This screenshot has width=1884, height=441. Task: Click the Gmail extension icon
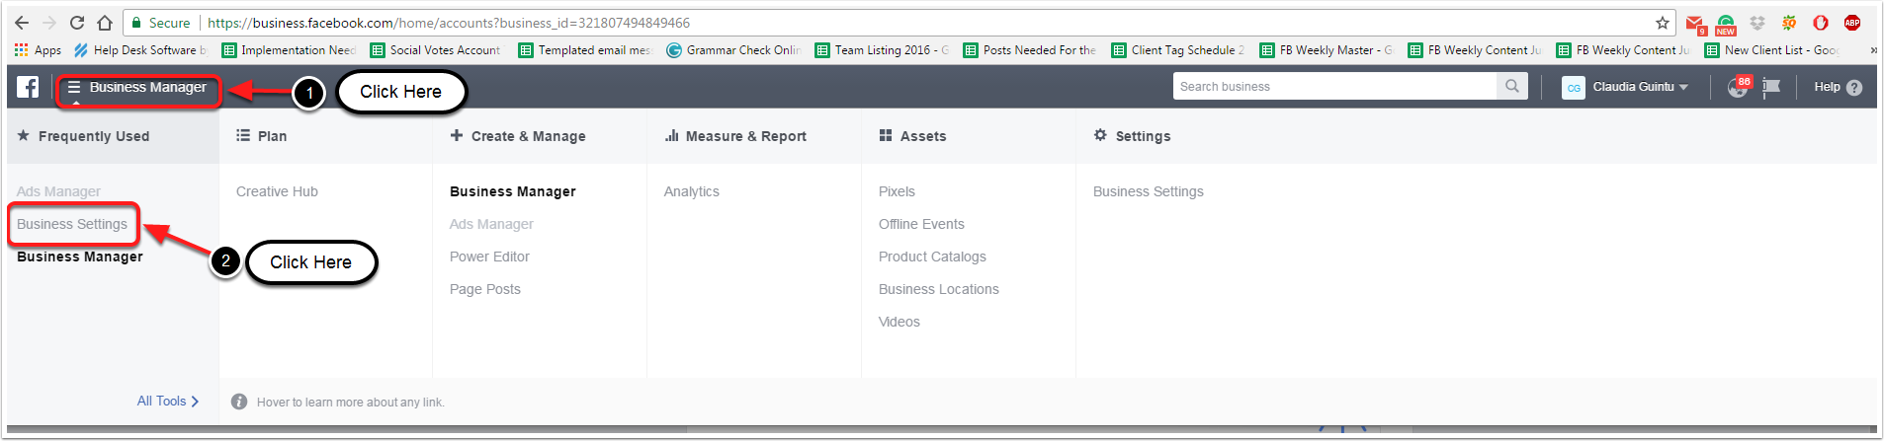pyautogui.click(x=1695, y=24)
